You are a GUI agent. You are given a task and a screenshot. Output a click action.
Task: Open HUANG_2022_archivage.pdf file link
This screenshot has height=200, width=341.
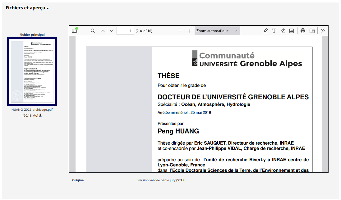click(x=32, y=110)
